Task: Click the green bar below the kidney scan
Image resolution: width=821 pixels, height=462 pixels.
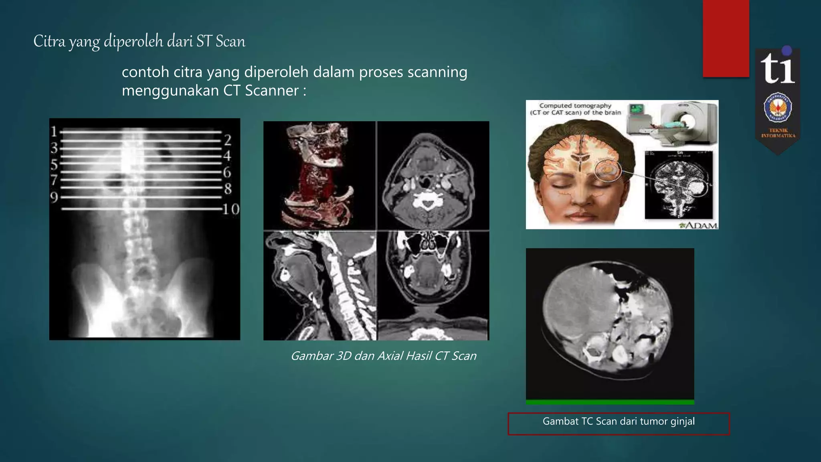Action: 609,402
